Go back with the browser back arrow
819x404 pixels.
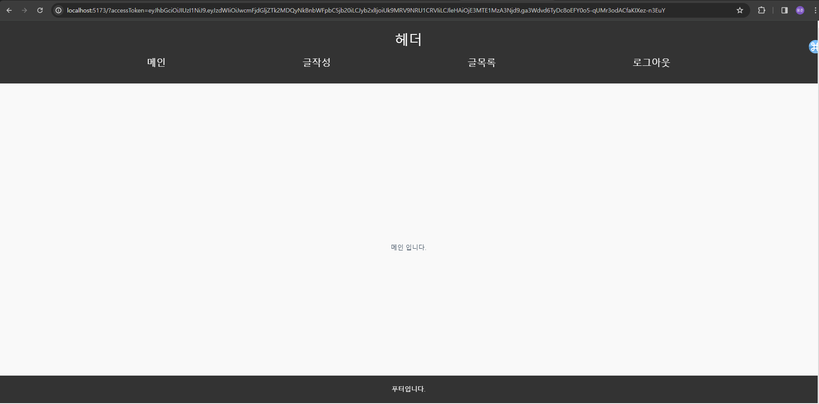[x=9, y=10]
